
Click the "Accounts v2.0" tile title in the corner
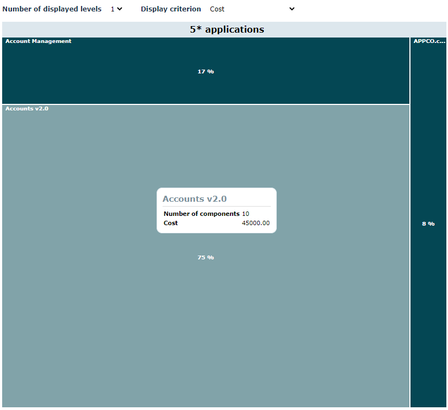coord(27,109)
